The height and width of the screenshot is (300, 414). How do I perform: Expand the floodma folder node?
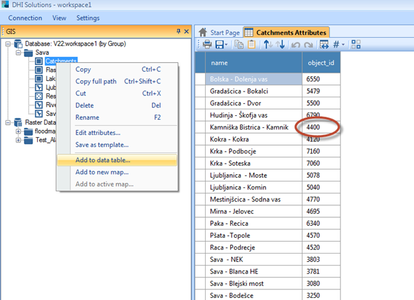click(18, 131)
